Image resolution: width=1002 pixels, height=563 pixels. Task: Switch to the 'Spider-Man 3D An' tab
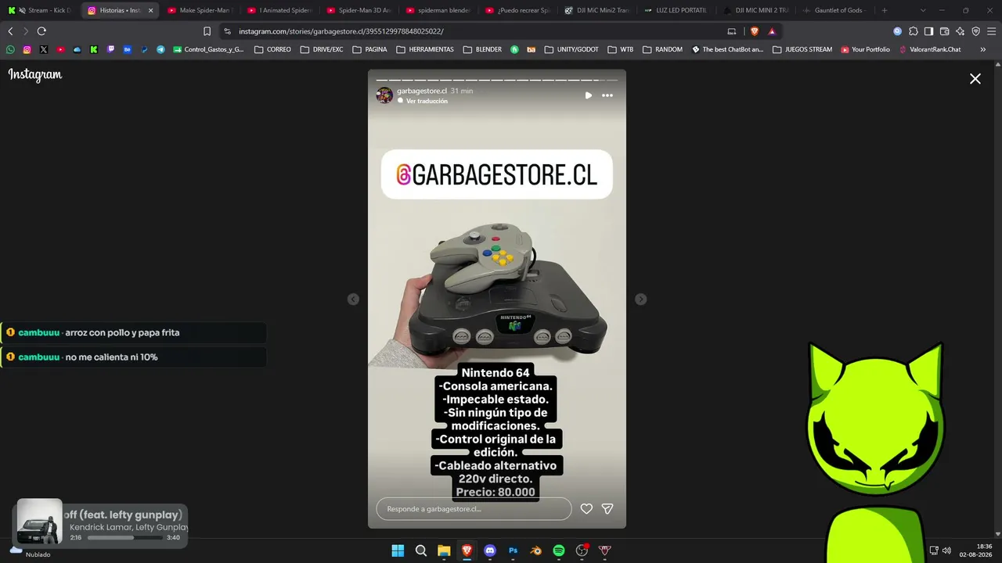[x=359, y=10]
